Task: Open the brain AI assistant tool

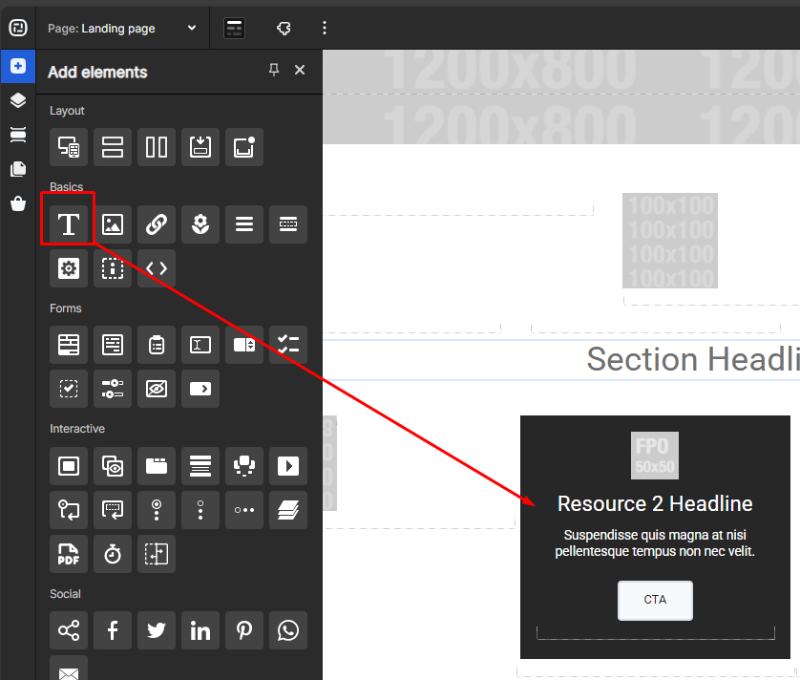Action: 284,28
